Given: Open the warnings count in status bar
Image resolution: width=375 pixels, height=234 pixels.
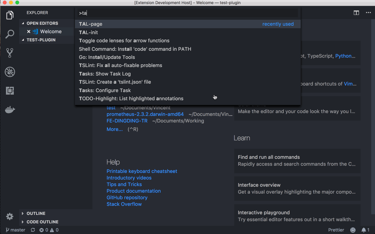Looking at the screenshot, I should pyautogui.click(x=54, y=230).
